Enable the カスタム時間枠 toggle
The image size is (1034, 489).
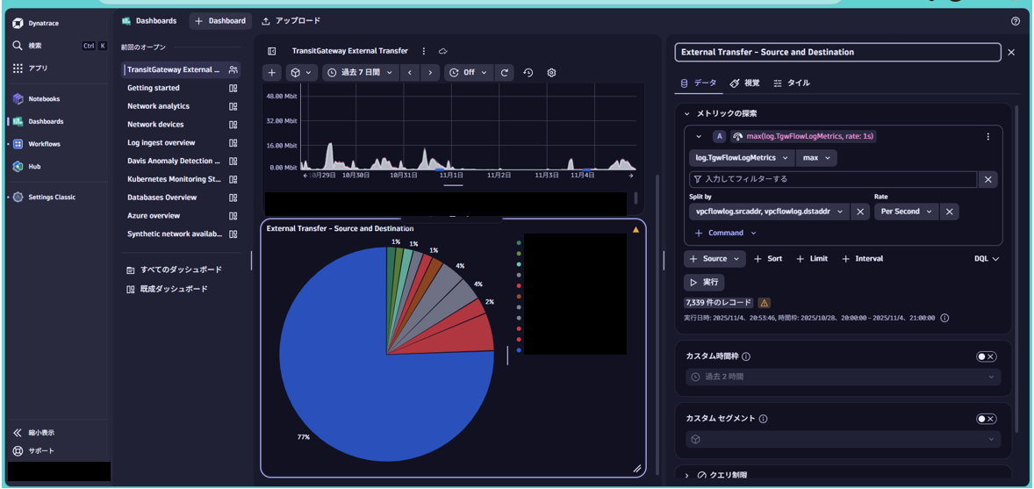pyautogui.click(x=987, y=356)
